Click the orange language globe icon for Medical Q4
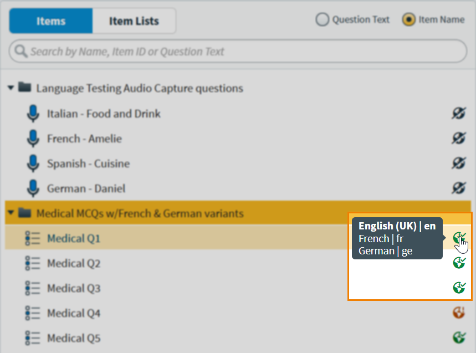Image resolution: width=476 pixels, height=353 pixels. tap(459, 313)
